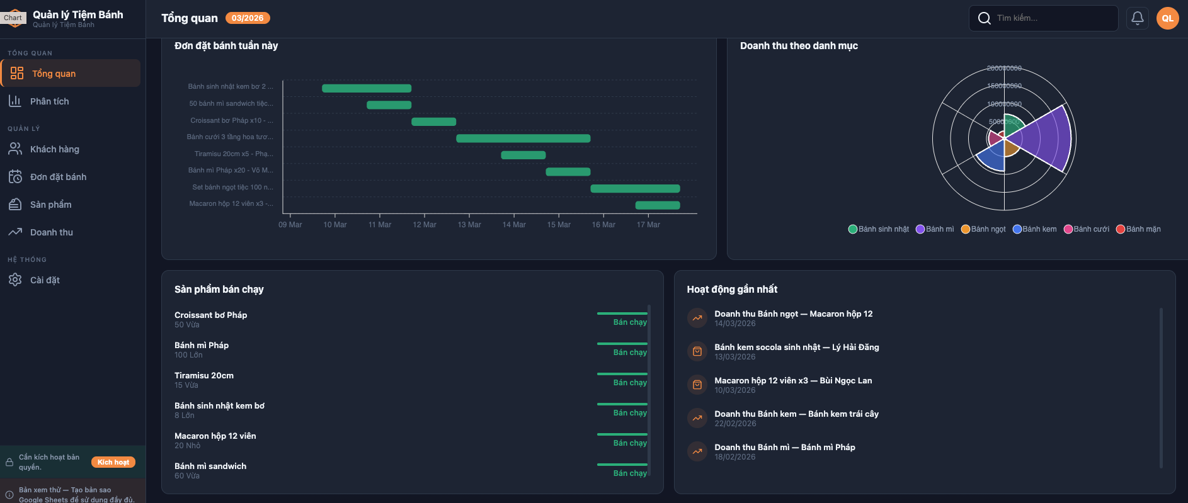Viewport: 1188px width, 503px height.
Task: Open Đơn đặt bánh calendar icon
Action: coord(15,176)
